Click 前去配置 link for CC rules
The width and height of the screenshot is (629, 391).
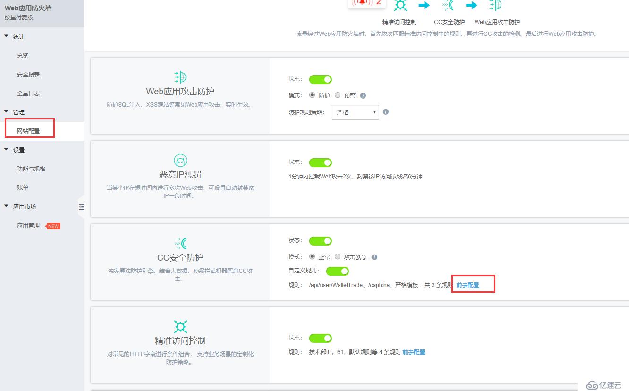(x=467, y=285)
